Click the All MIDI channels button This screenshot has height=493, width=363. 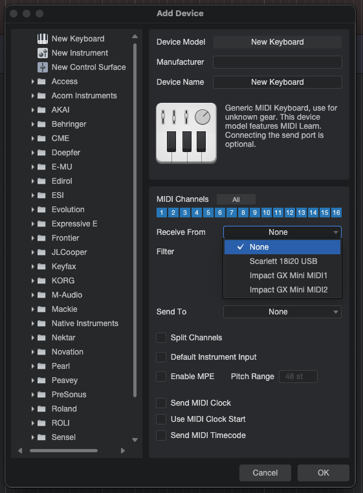(x=236, y=199)
